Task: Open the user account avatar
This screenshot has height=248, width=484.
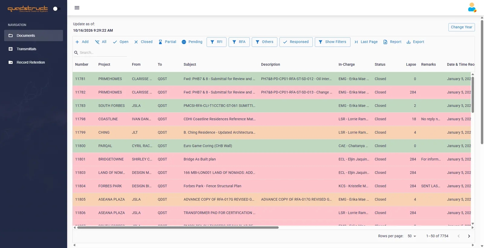Action: (x=472, y=7)
